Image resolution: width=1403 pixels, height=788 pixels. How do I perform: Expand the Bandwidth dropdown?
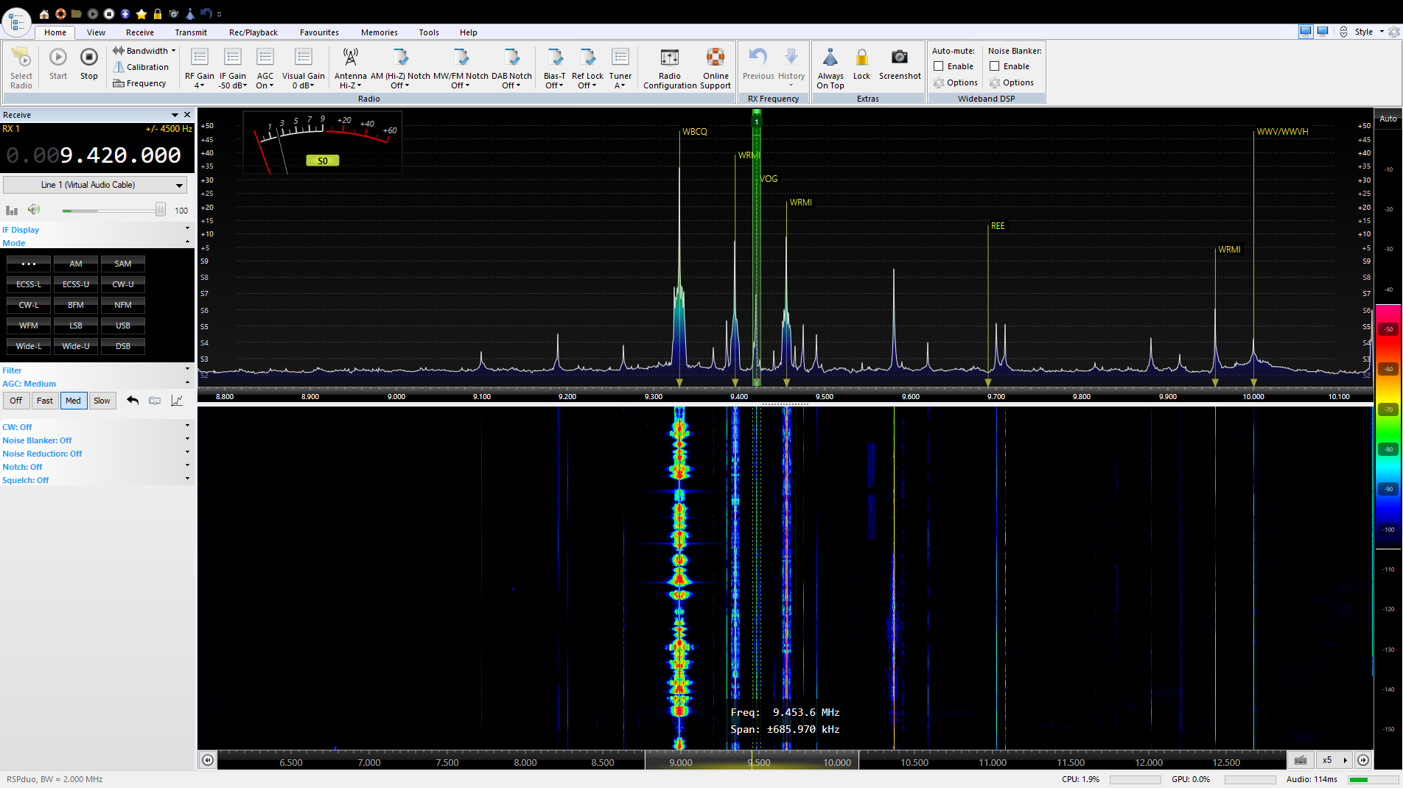(x=144, y=51)
